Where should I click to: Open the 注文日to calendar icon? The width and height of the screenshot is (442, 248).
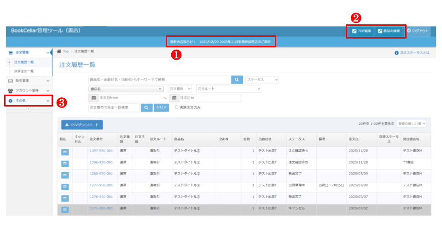point(174,98)
